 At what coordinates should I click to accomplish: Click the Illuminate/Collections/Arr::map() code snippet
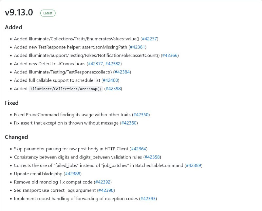coord(66,89)
